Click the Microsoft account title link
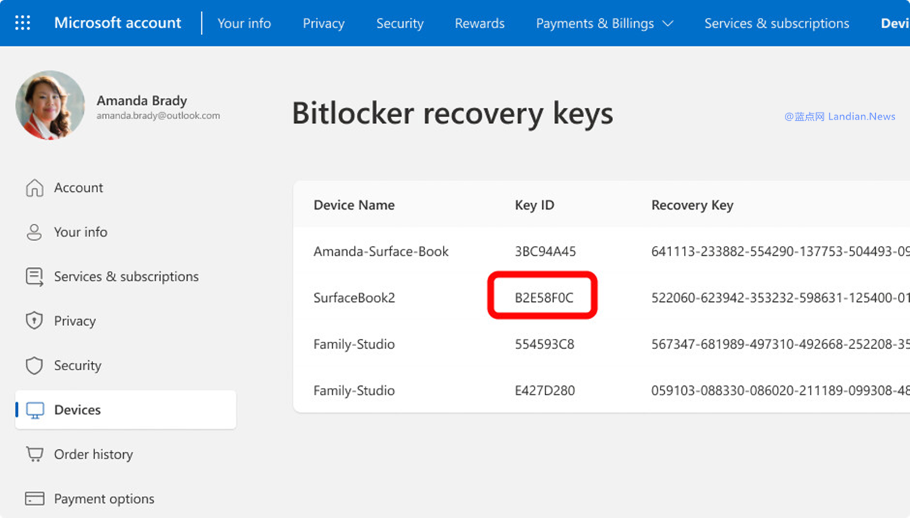 tap(118, 23)
